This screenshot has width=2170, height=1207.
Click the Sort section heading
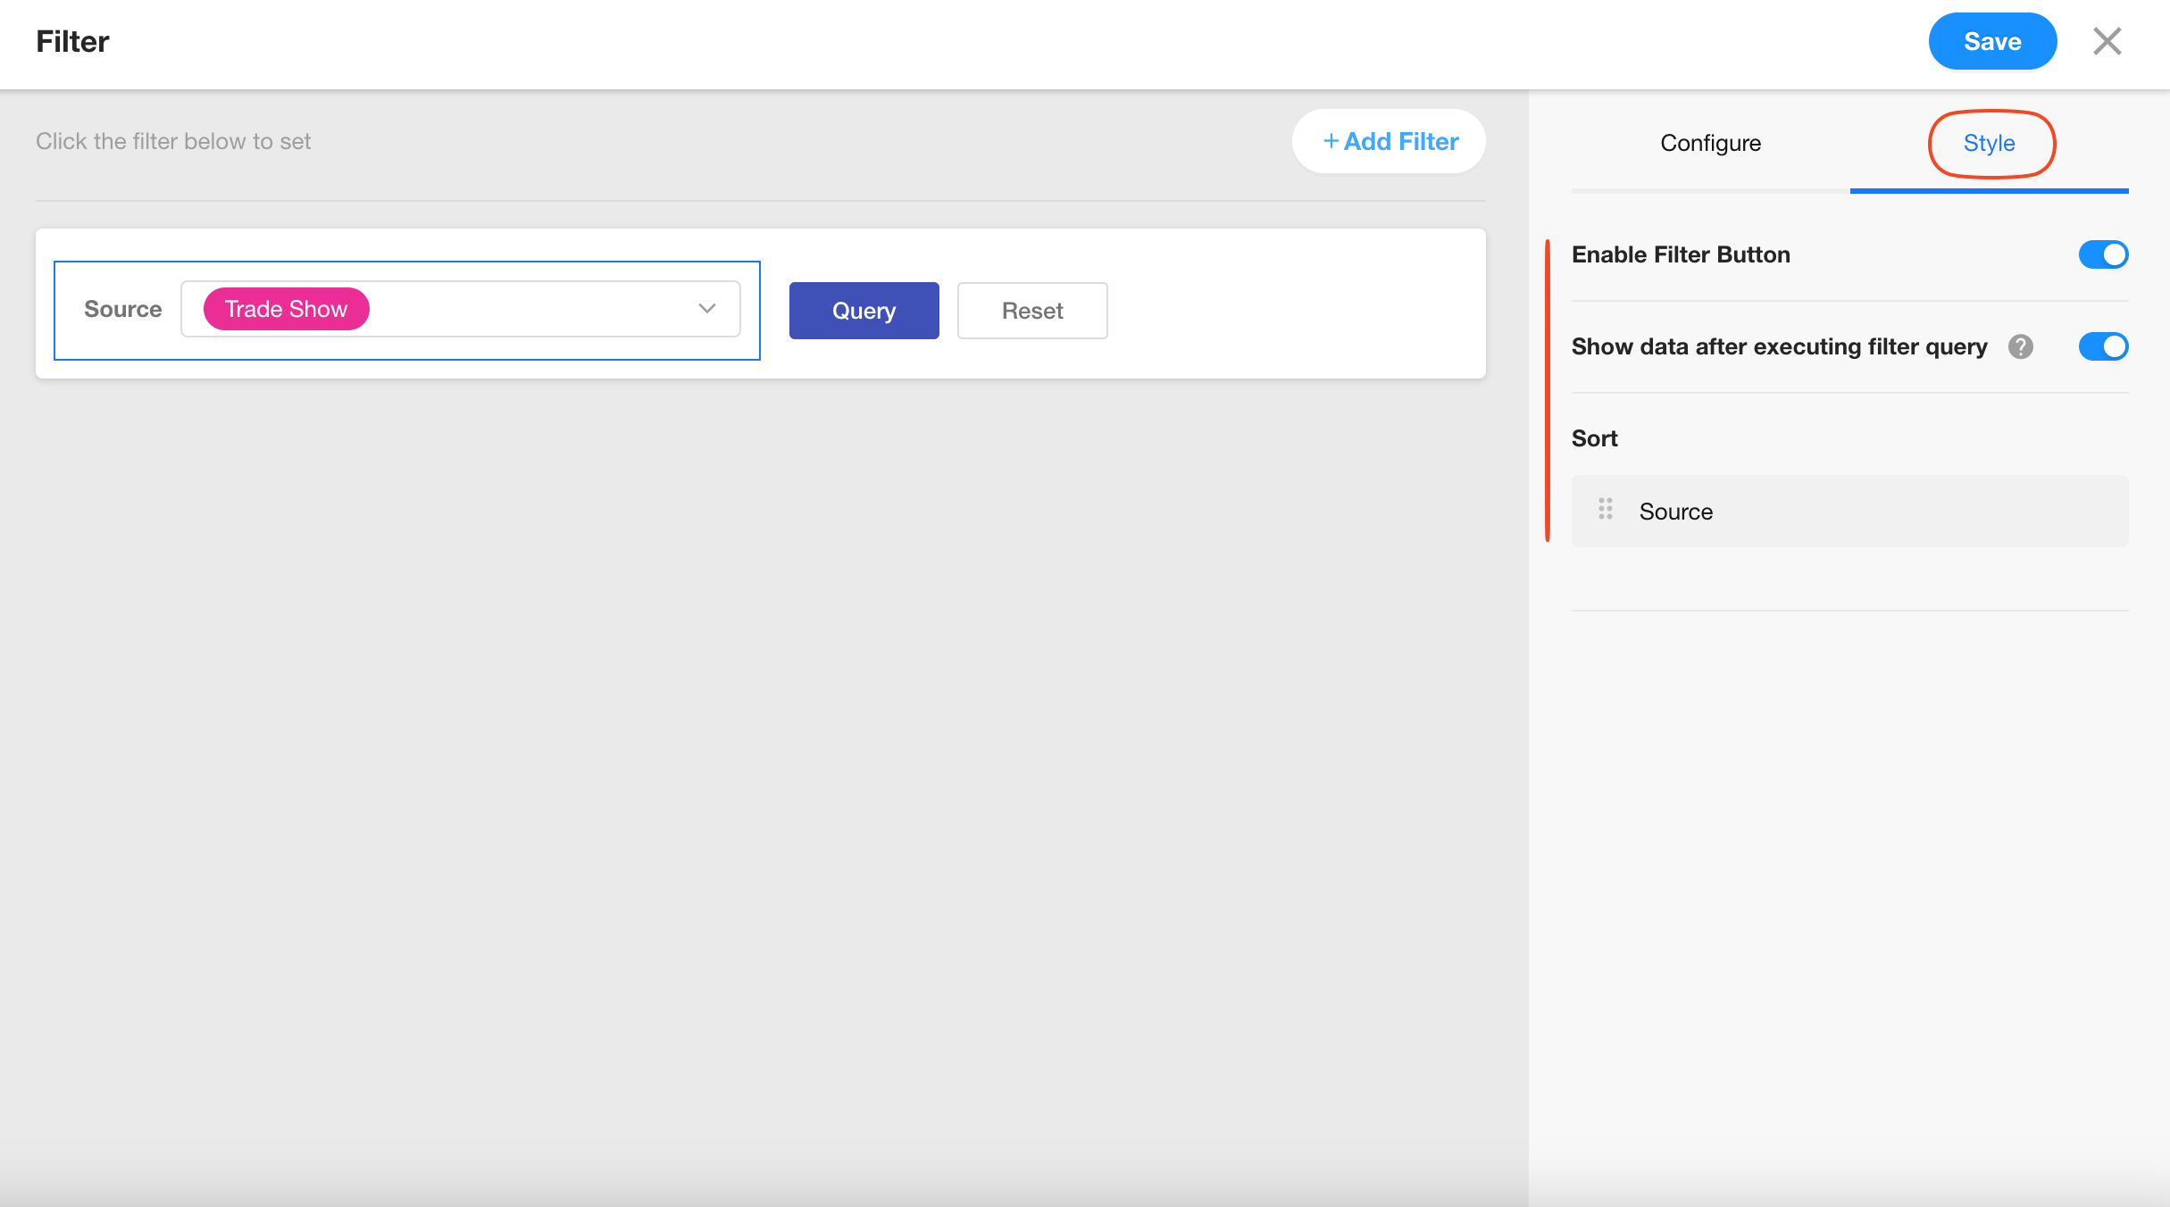(x=1594, y=438)
